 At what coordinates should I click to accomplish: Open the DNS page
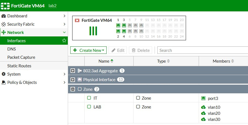[34, 49]
